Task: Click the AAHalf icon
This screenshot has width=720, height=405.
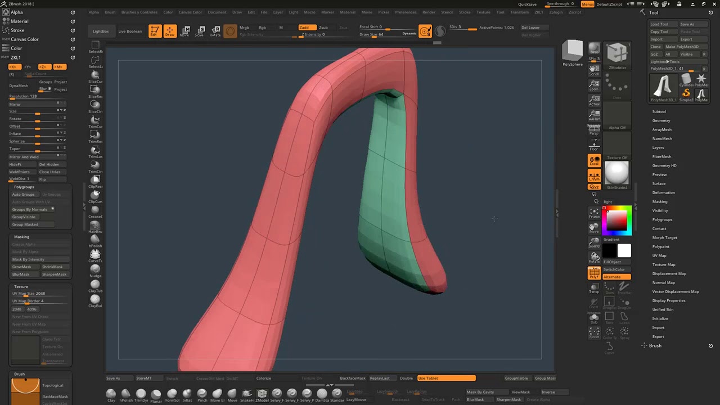Action: tap(594, 116)
